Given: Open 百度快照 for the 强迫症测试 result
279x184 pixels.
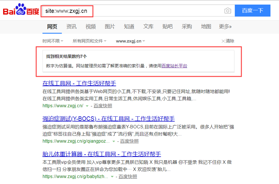Looking at the screenshot, I should coord(129,141).
